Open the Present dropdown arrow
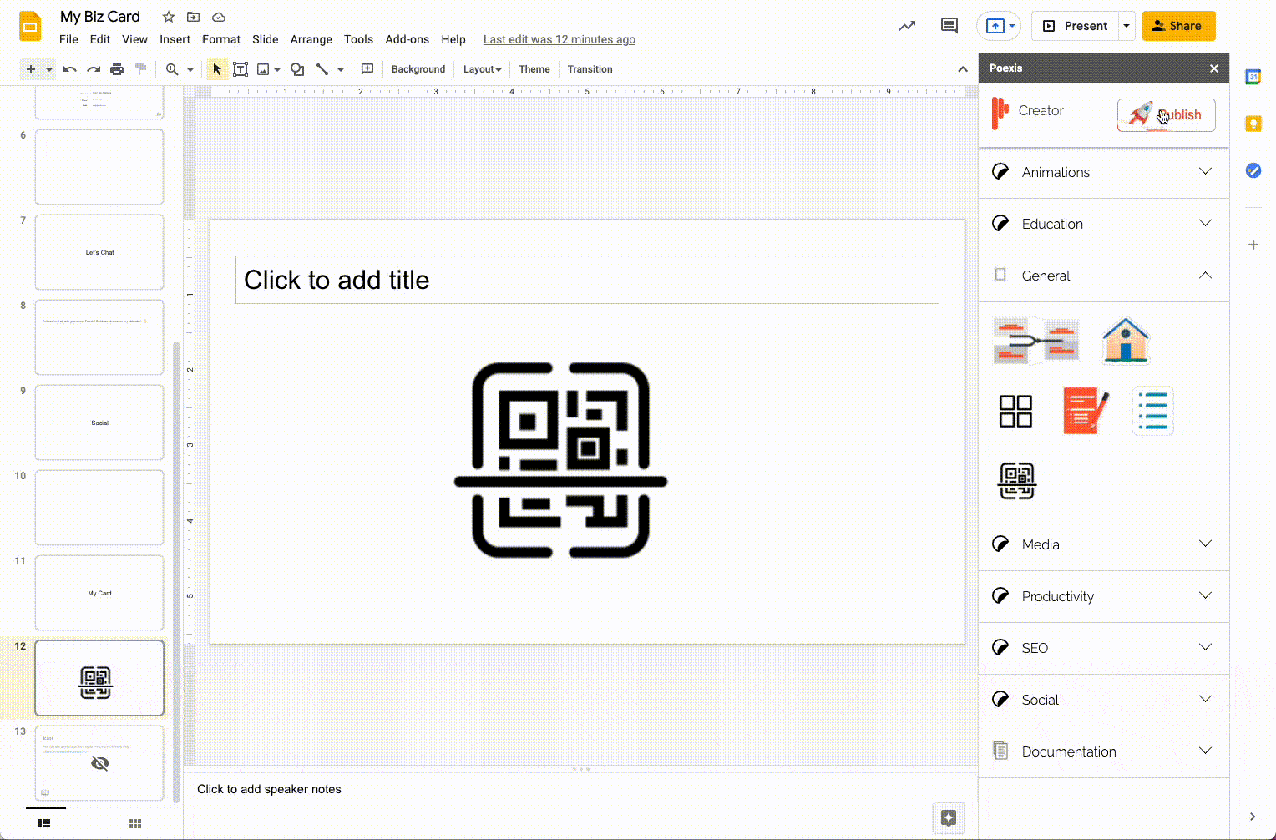Image resolution: width=1276 pixels, height=840 pixels. coord(1127,26)
